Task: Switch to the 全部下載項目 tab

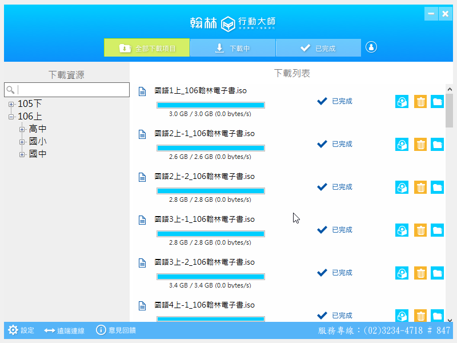Action: tap(147, 47)
